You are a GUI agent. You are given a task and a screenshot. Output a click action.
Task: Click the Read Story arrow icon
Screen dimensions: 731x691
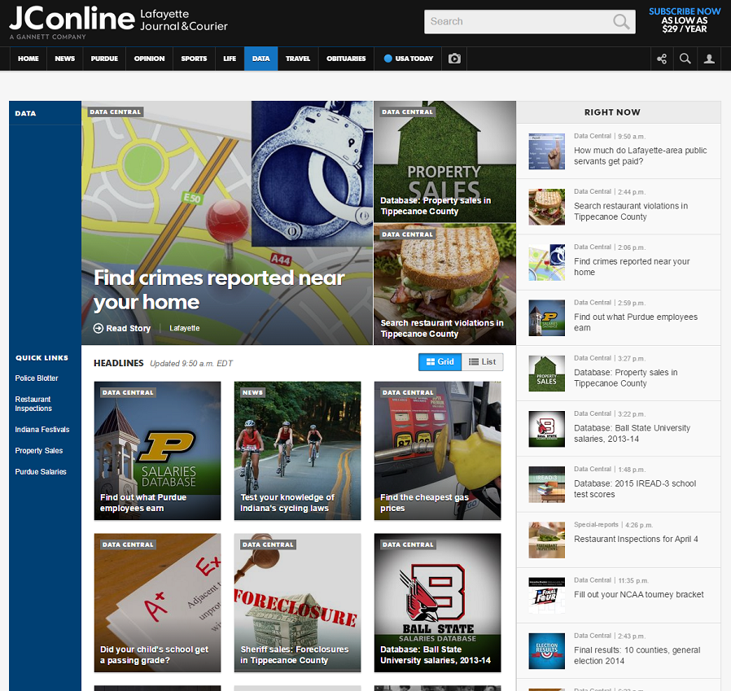tap(98, 328)
